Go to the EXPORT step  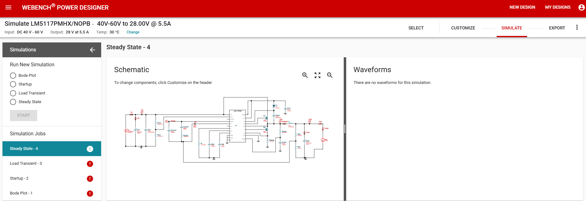[x=557, y=28]
